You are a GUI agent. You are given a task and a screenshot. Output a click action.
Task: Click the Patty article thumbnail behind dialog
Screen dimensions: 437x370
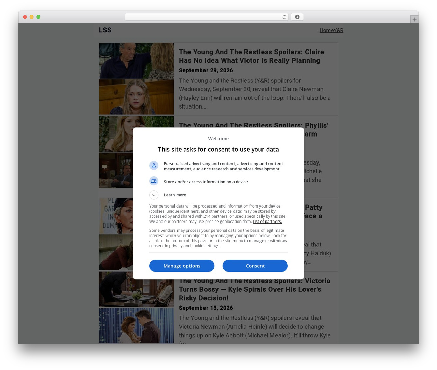(x=116, y=234)
